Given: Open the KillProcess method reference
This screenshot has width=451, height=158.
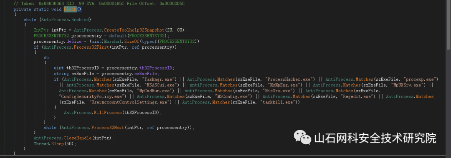Looking at the screenshot, I should click(x=108, y=113).
